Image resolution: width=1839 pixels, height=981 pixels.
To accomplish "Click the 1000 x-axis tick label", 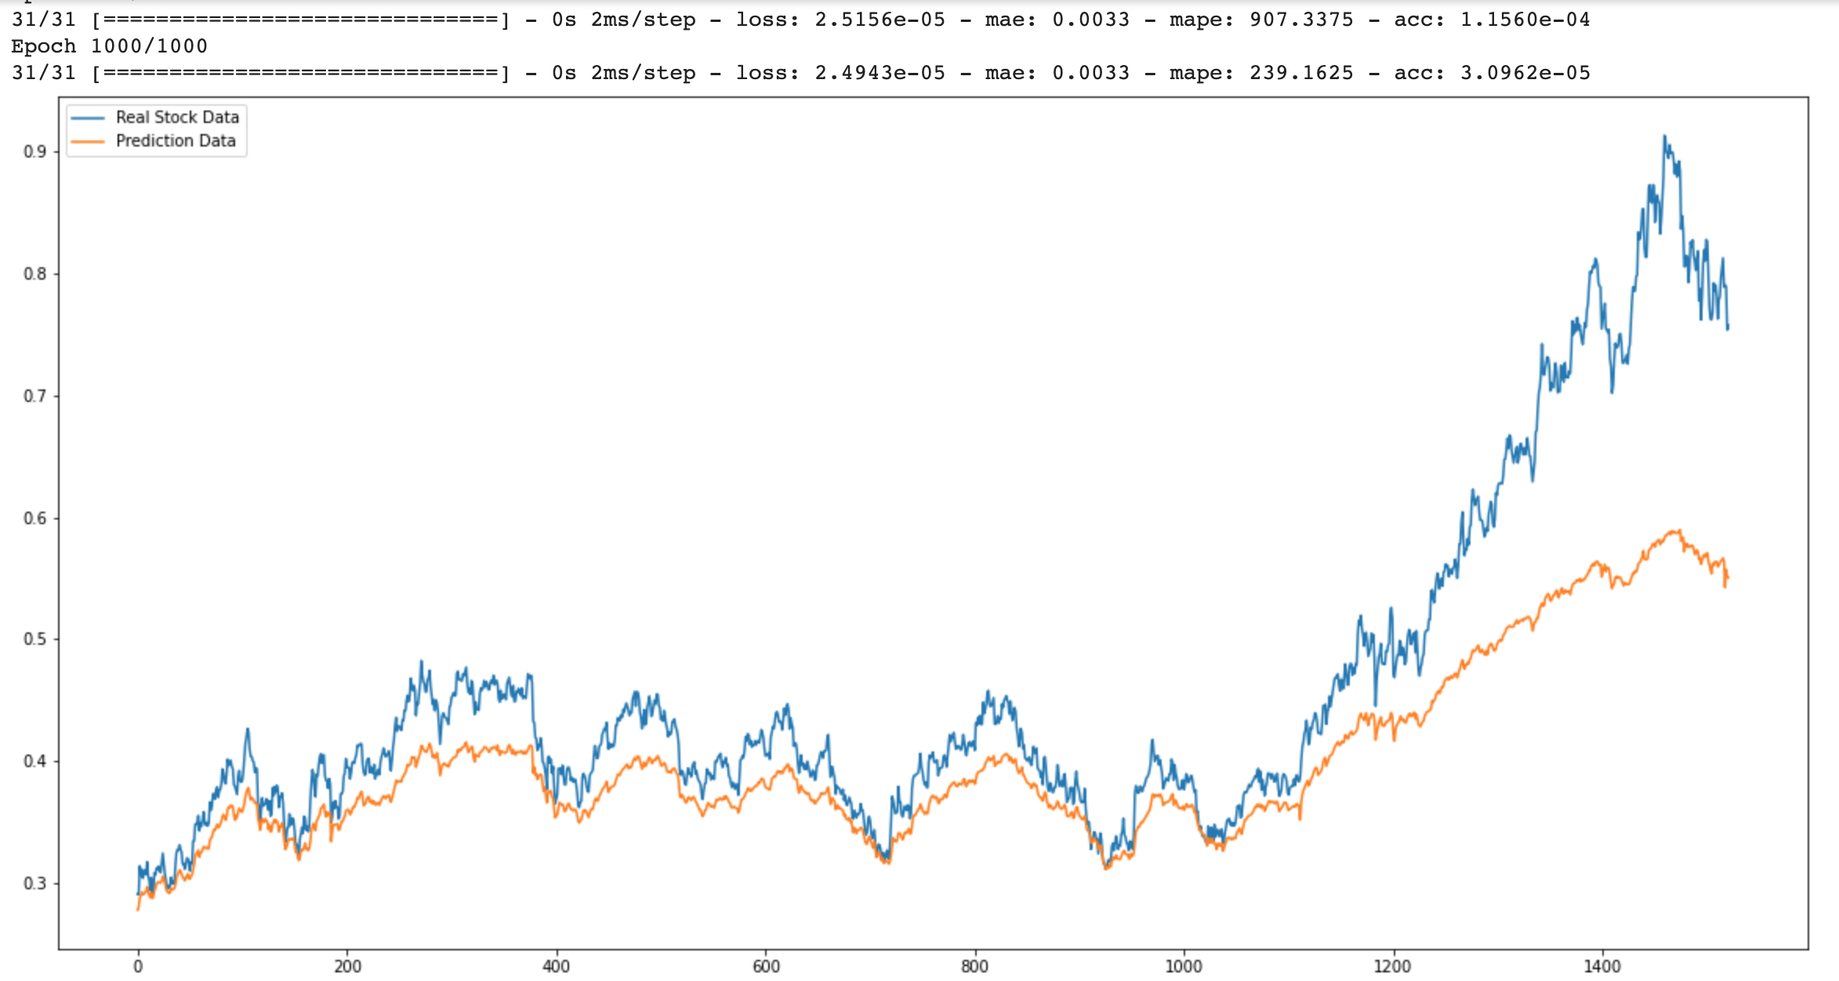I will tap(1184, 967).
